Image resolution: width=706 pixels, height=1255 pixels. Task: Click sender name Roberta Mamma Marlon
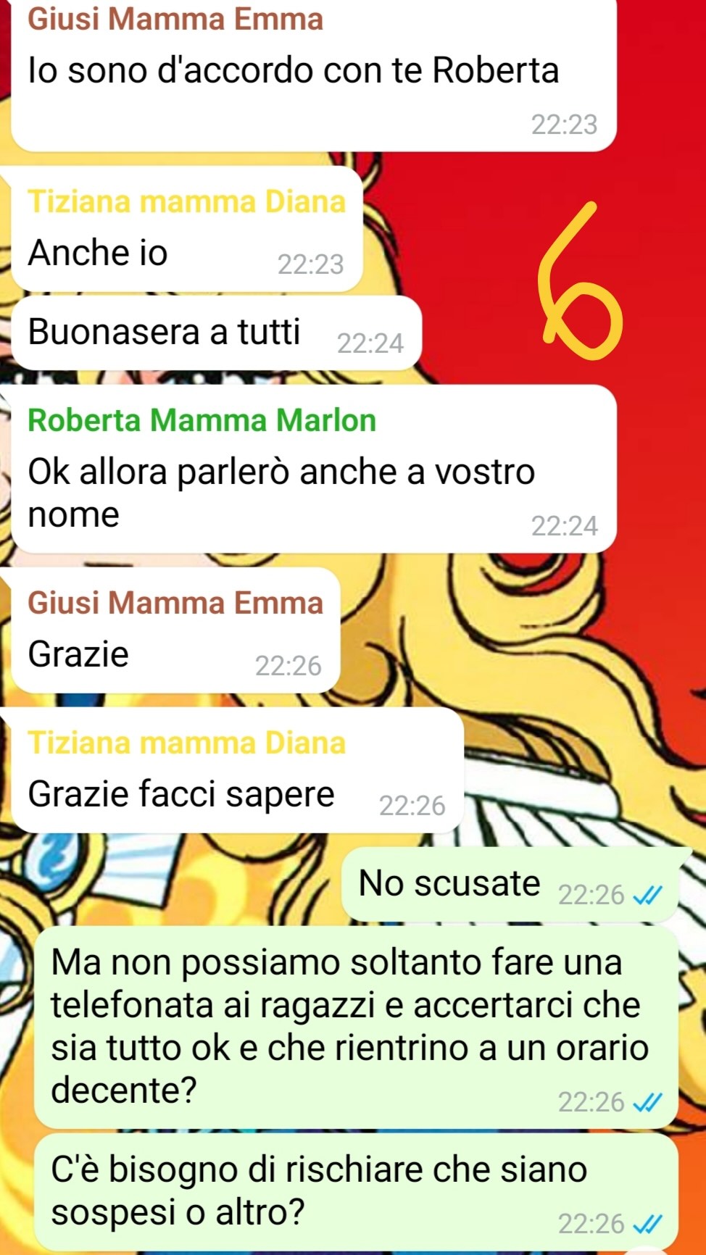tap(202, 420)
